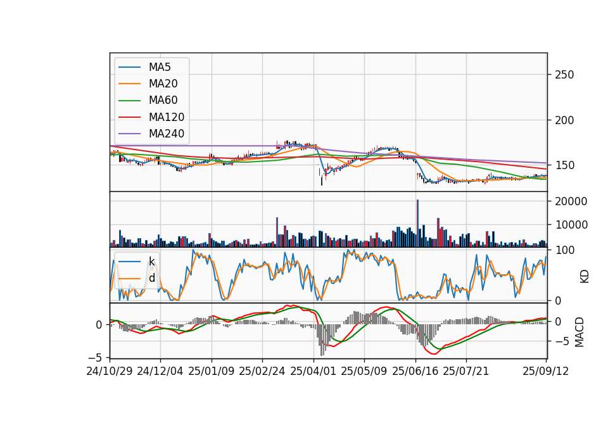Click the −5 label on left MACD axis

click(96, 357)
